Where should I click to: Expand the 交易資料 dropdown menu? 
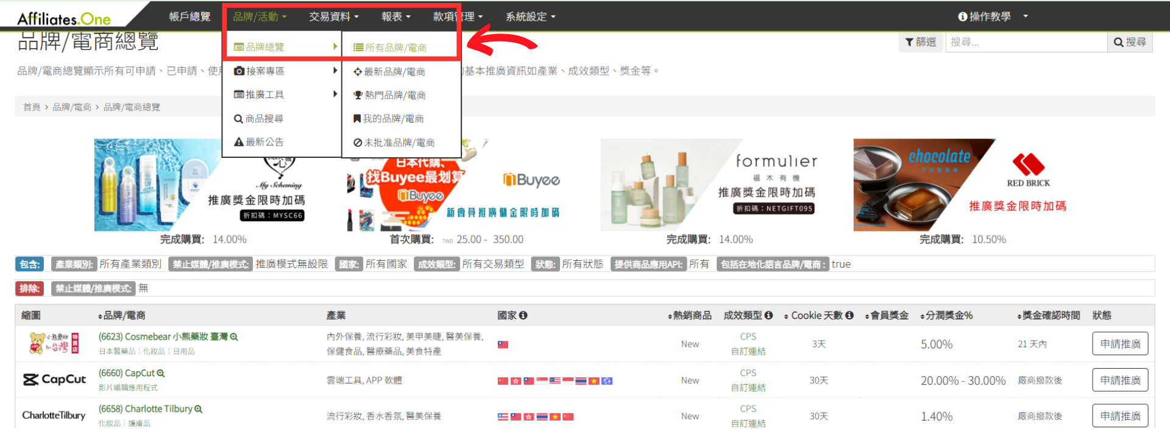point(334,16)
